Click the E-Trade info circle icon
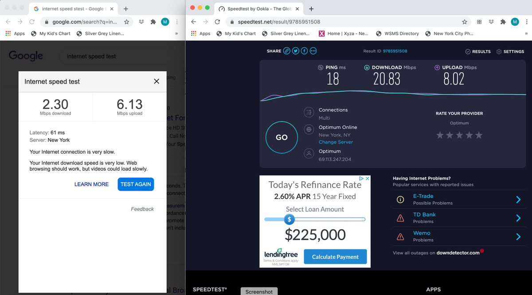 point(400,199)
